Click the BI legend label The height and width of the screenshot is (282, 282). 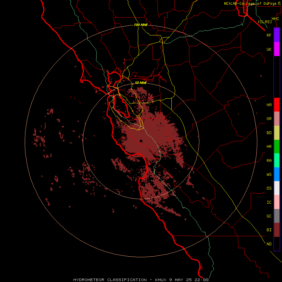coord(269,230)
